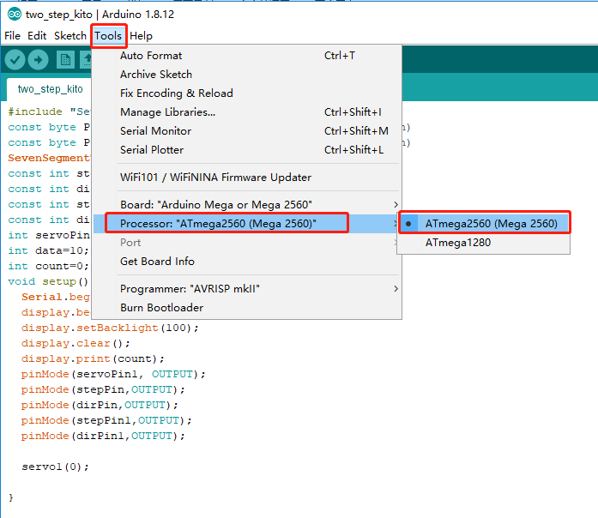
Task: Expand the Programmer AVRISP mkII submenu
Action: (247, 289)
